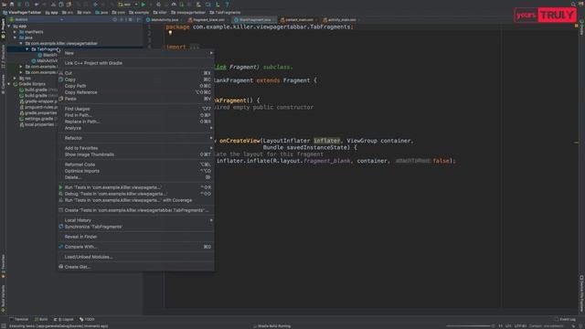Viewport: 585px width, 329px height.
Task: Choose Link C++ Project with Gradle
Action: (136, 63)
